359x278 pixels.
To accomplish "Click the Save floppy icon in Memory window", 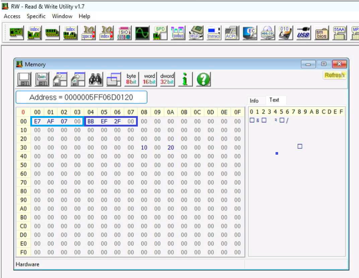I will click(x=24, y=79).
